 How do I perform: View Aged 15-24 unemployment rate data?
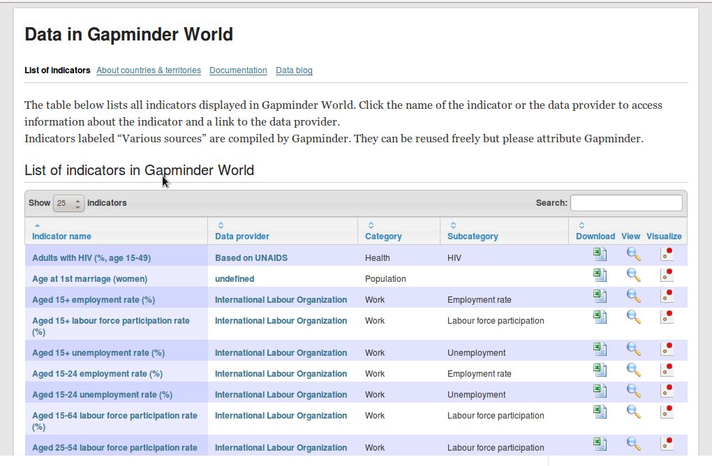(633, 391)
